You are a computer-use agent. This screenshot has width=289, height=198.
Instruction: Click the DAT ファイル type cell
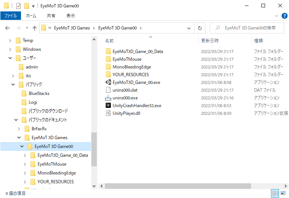(x=265, y=90)
